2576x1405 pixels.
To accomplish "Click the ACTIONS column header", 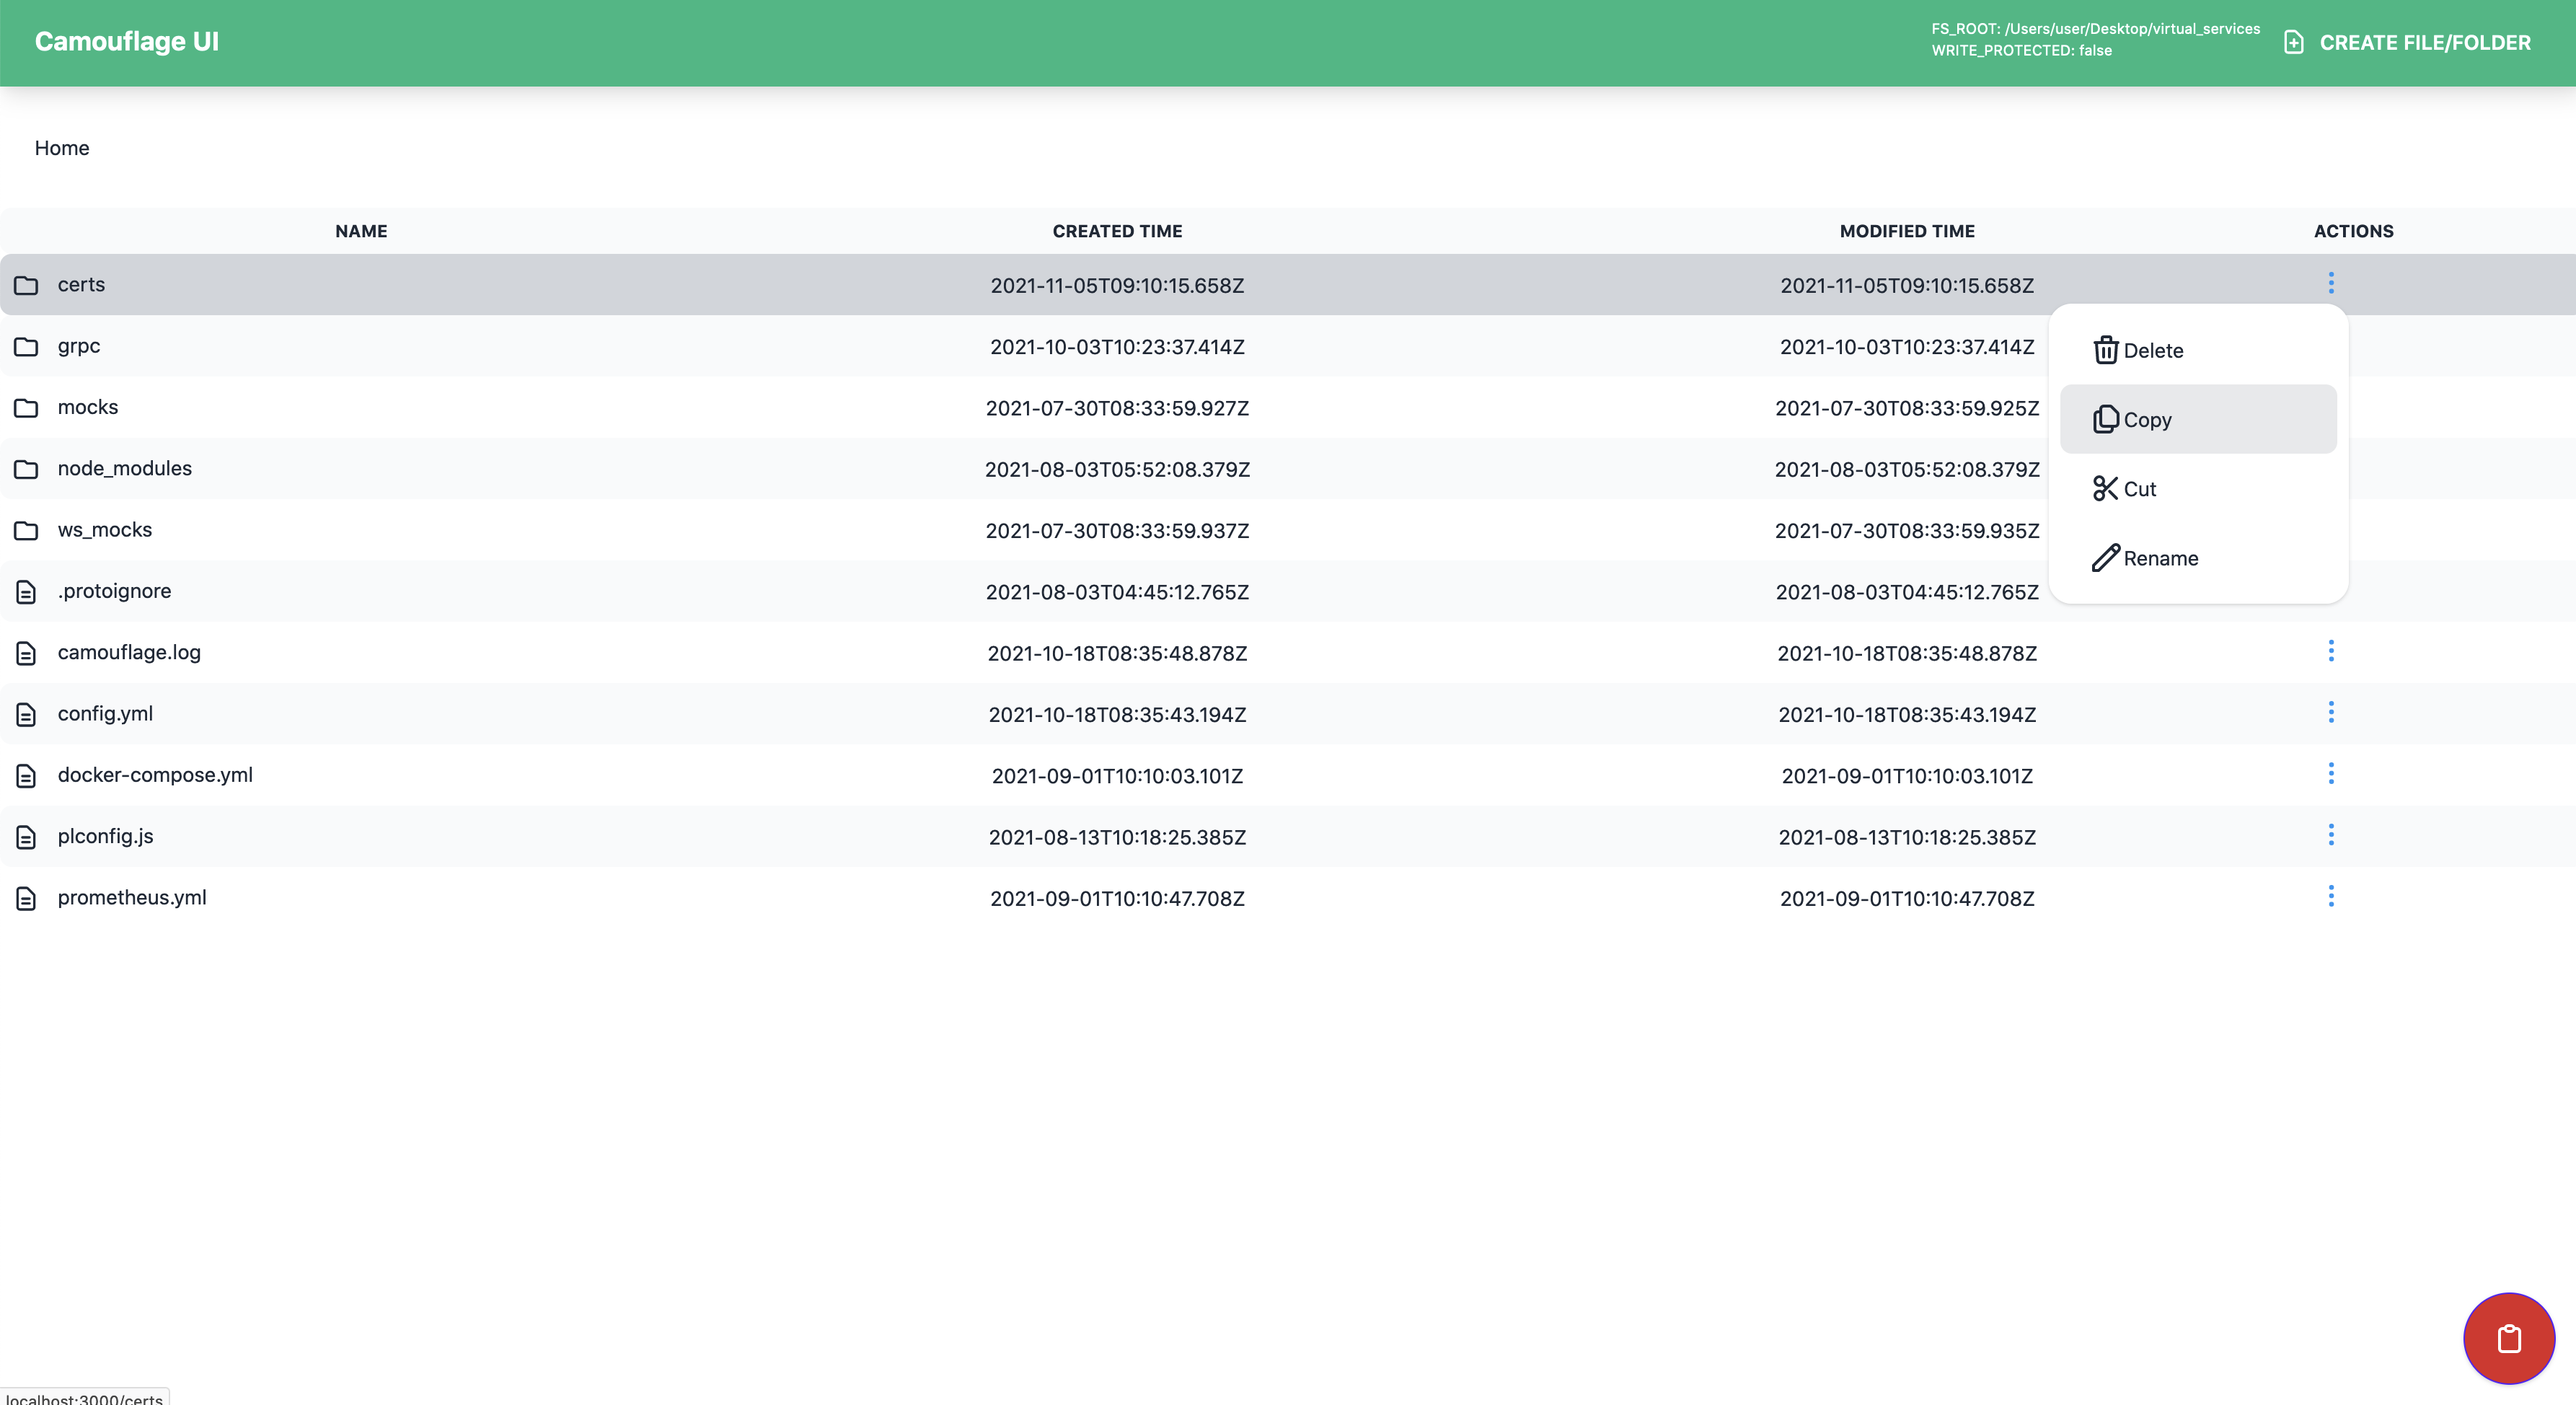I will pyautogui.click(x=2353, y=231).
